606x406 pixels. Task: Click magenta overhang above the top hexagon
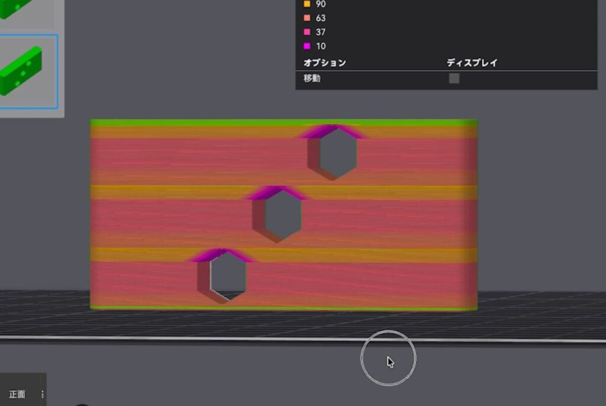pyautogui.click(x=333, y=130)
